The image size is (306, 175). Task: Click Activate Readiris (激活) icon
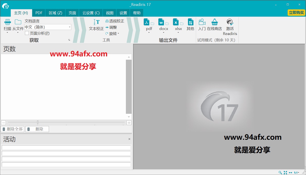click(x=230, y=22)
